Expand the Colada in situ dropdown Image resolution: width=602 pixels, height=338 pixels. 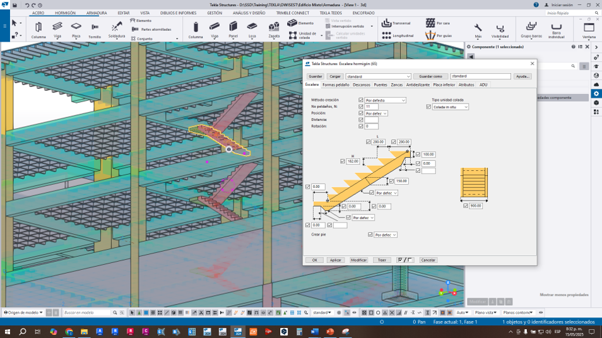click(450, 107)
